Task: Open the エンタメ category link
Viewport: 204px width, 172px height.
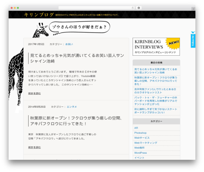Action: coord(72,107)
